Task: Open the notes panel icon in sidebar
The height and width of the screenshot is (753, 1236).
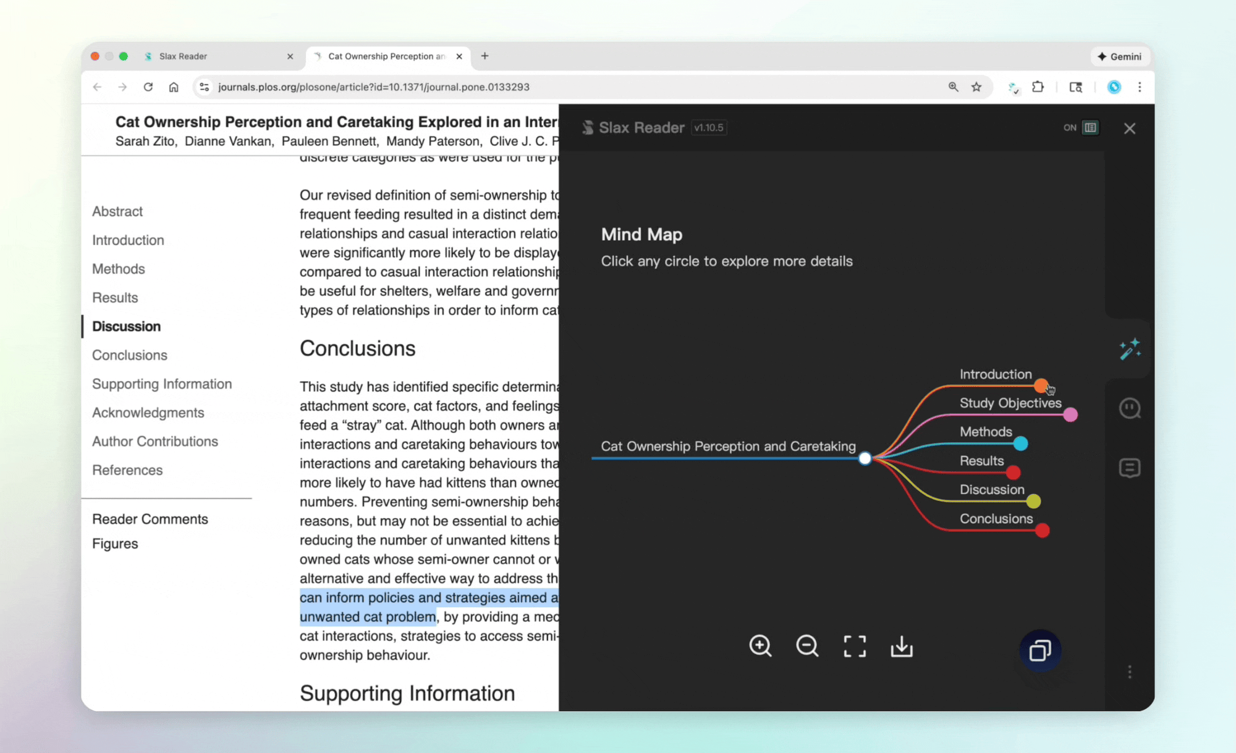Action: pos(1130,468)
